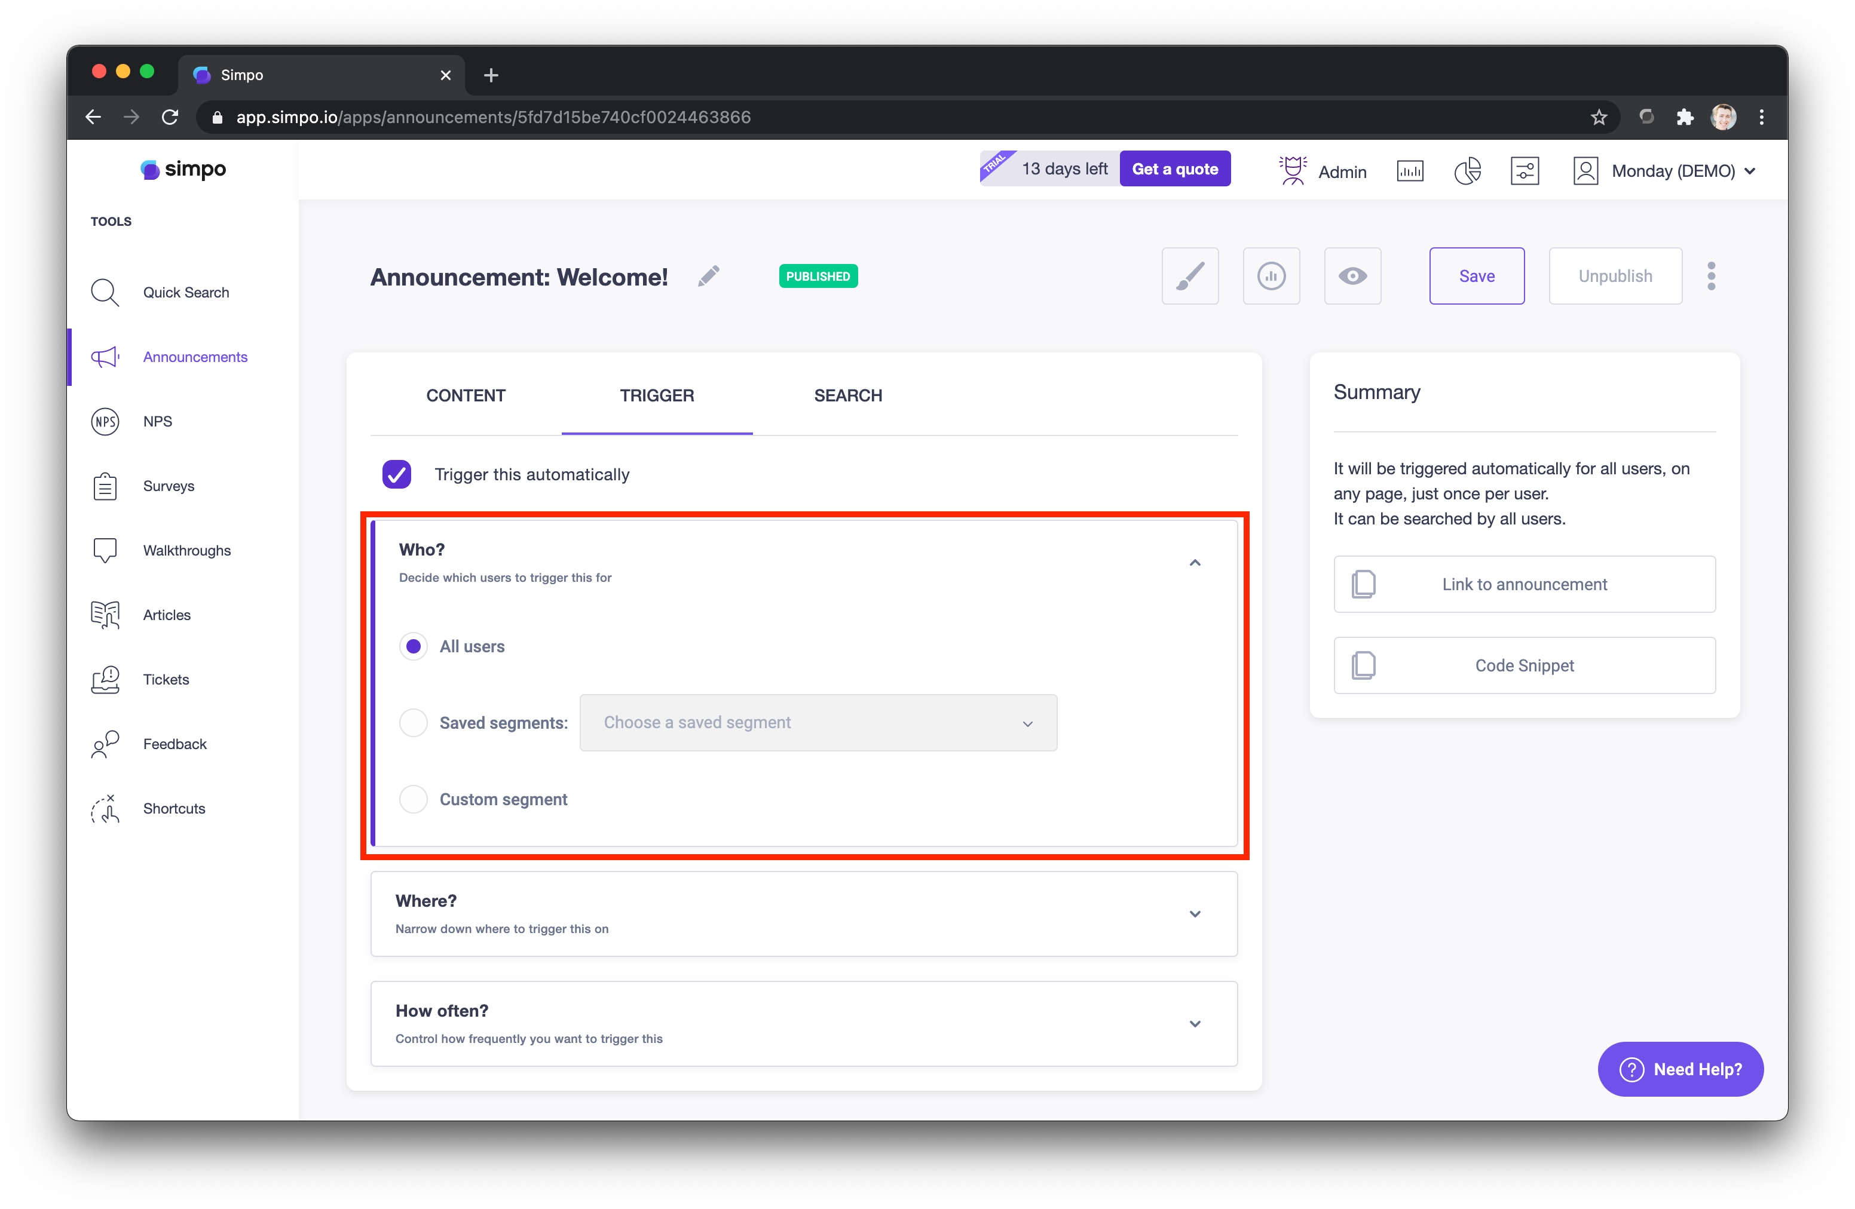Bookmark this page with the star icon
Image resolution: width=1855 pixels, height=1209 pixels.
(x=1599, y=117)
